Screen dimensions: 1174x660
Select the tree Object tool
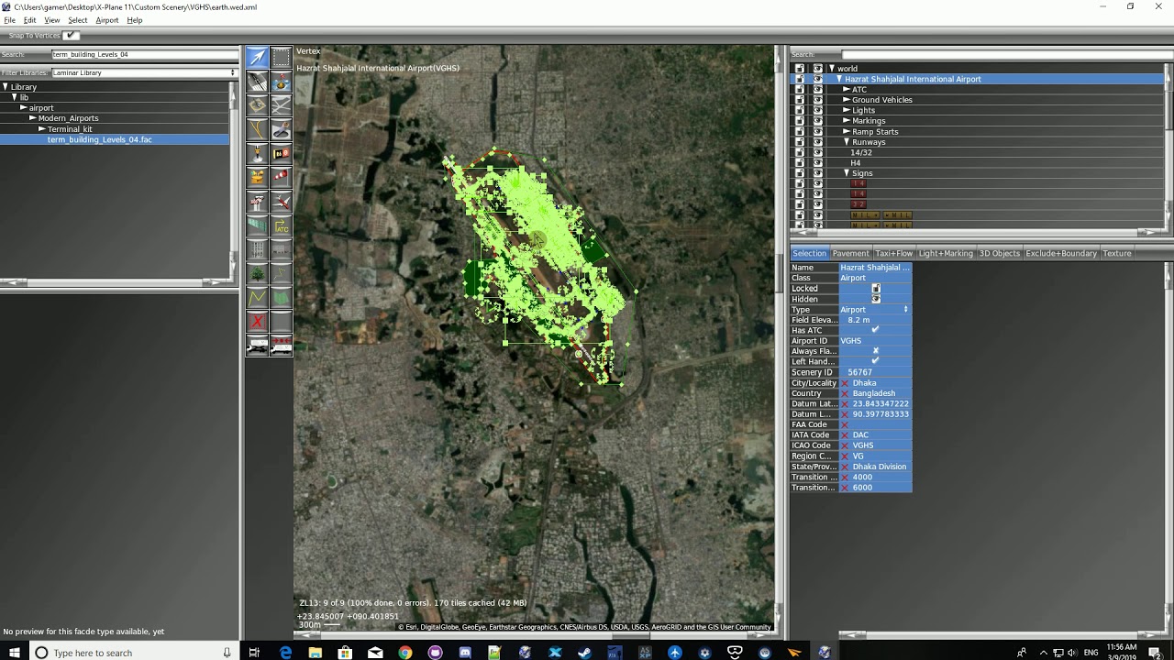click(257, 273)
